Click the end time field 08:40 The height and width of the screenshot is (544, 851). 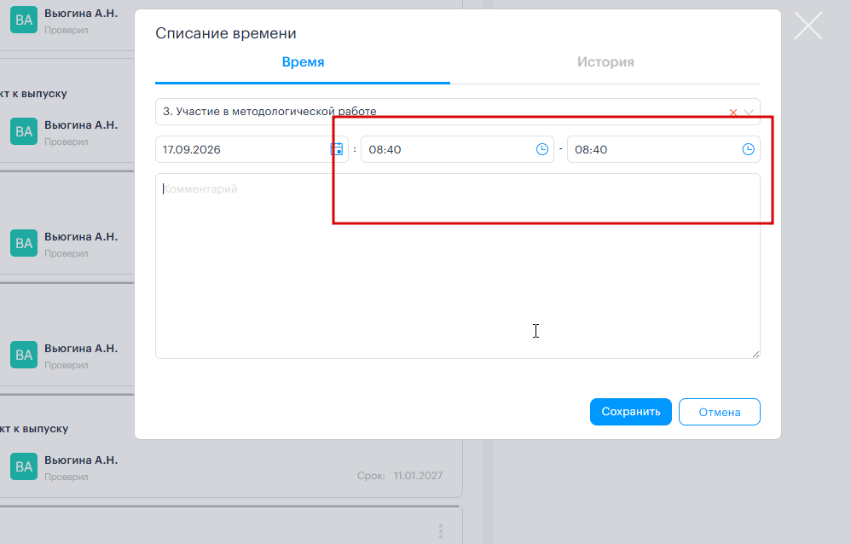click(663, 149)
